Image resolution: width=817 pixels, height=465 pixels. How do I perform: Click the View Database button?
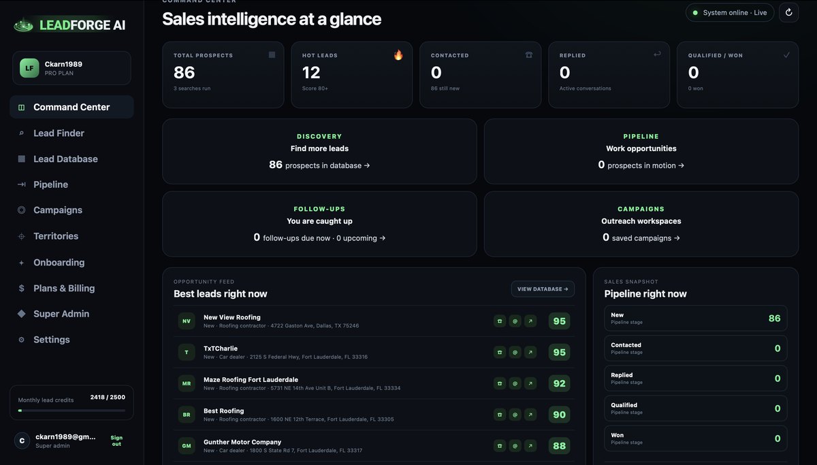543,289
